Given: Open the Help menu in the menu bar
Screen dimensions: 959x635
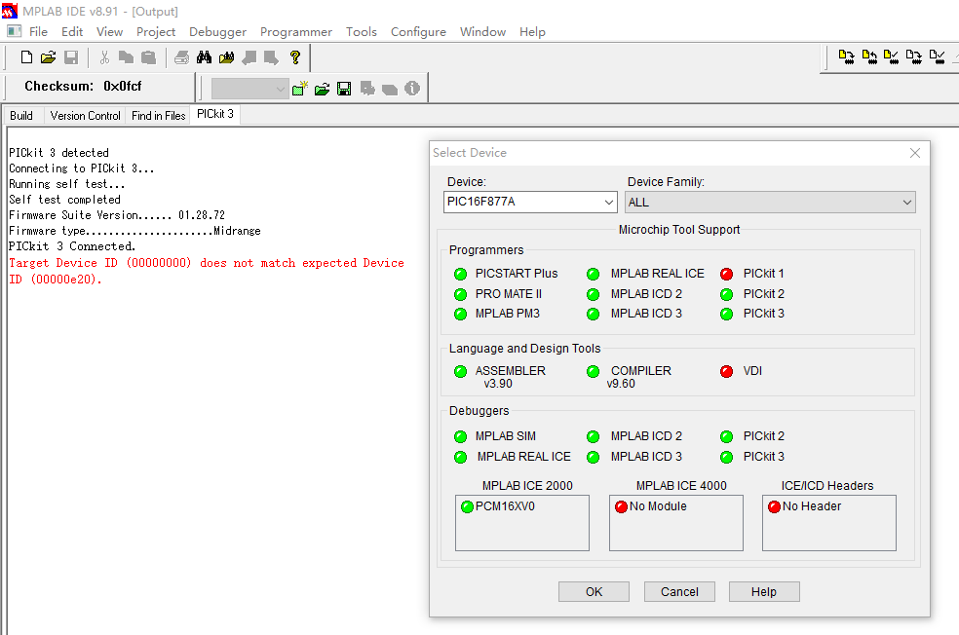Looking at the screenshot, I should pos(532,32).
